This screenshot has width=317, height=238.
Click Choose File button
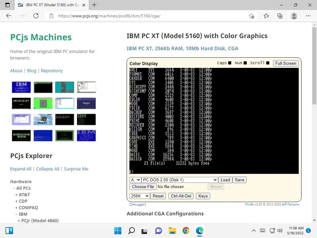(143, 187)
